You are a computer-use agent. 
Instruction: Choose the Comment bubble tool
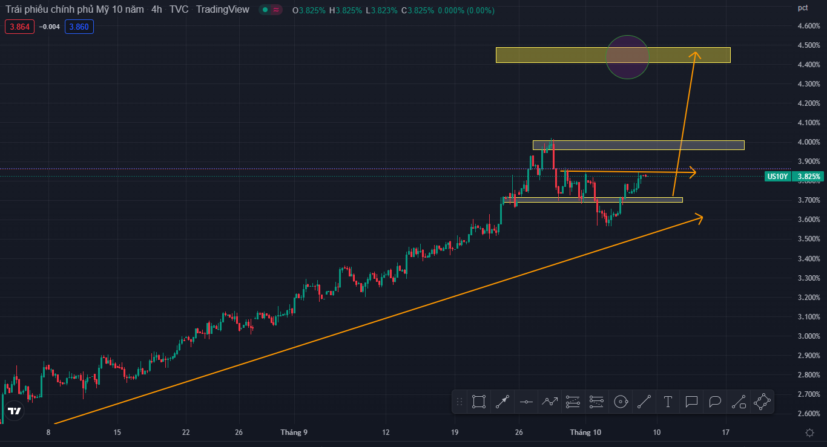coord(715,402)
